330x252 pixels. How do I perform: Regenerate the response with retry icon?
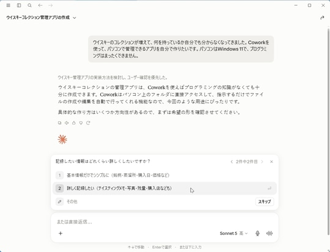point(88,123)
